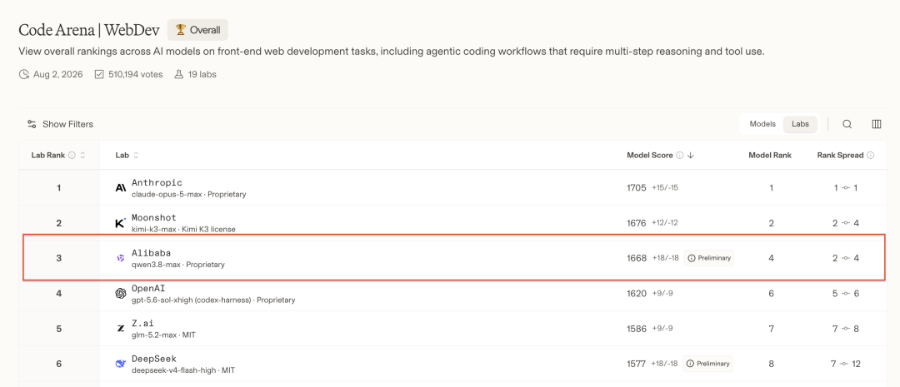Click the 1 ⊸ 1 rank spread for Anthropic

(x=846, y=187)
